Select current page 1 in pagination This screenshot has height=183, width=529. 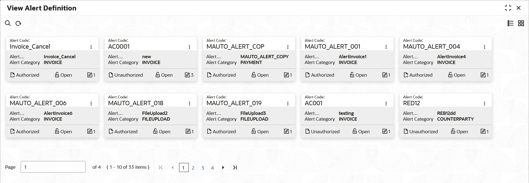coord(183,168)
